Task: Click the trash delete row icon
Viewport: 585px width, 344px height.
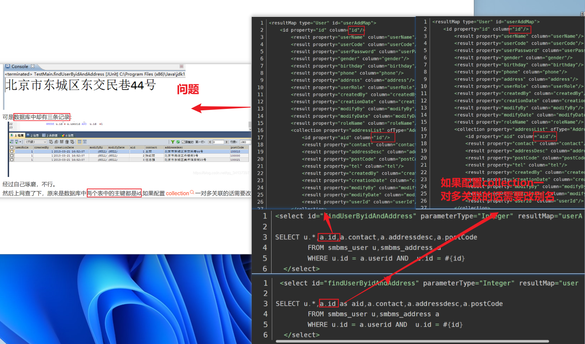Action: click(x=67, y=142)
